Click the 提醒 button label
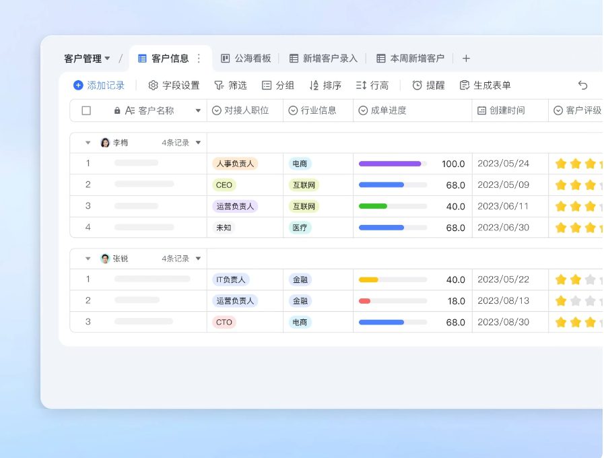This screenshot has width=604, height=458. tap(435, 85)
